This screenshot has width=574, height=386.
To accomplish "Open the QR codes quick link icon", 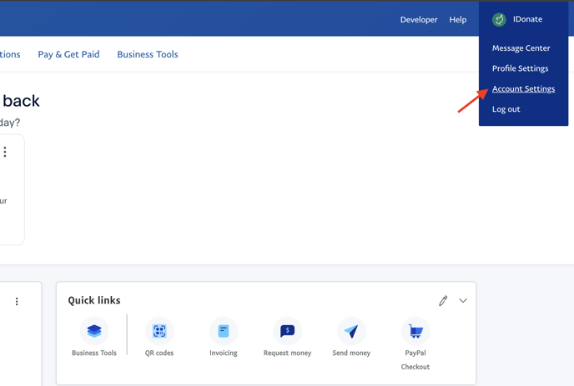I will coord(159,331).
